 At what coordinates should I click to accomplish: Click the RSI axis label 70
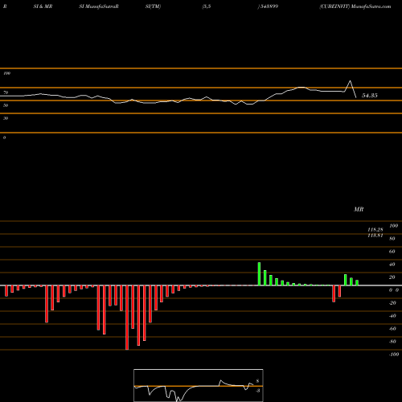click(6, 92)
